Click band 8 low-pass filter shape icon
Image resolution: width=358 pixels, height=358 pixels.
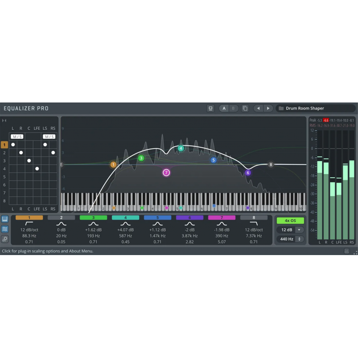click(254, 223)
